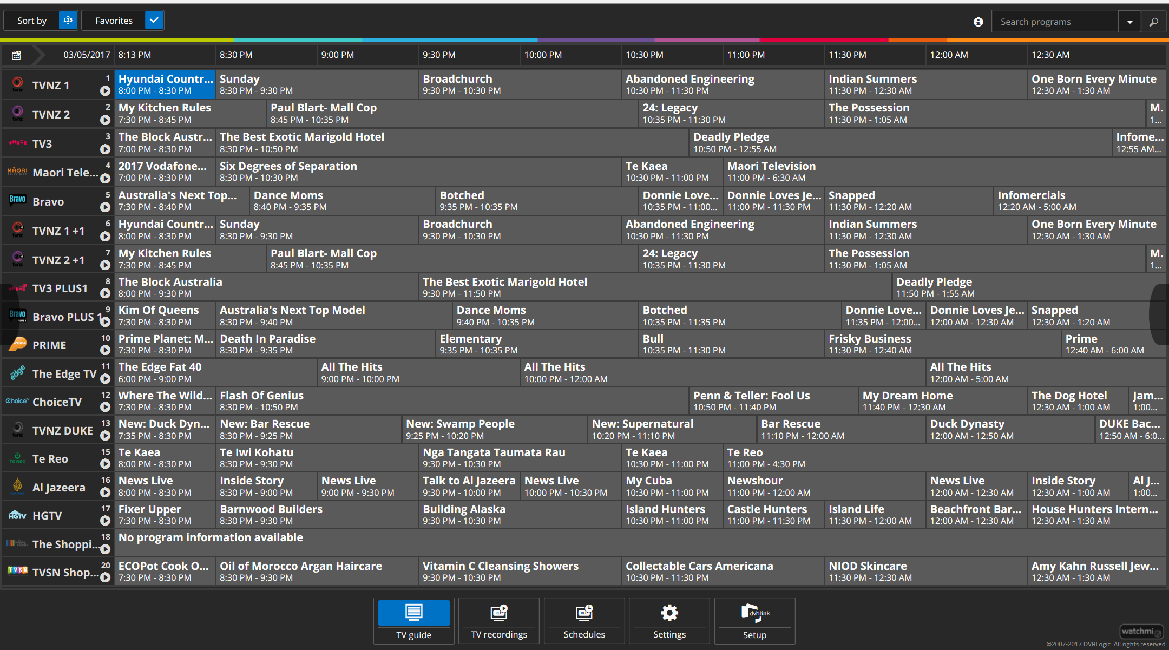The image size is (1169, 650).
Task: Click in the Search programs field
Action: click(1055, 22)
